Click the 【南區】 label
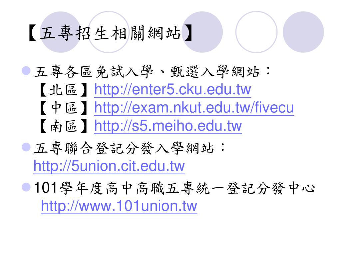Viewport: 341px width, 256px height. 64,126
